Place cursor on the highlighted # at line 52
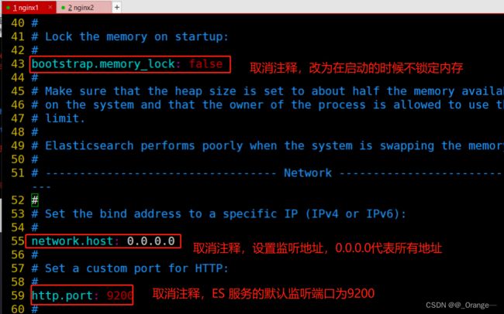This screenshot has height=314, width=504. [35, 200]
